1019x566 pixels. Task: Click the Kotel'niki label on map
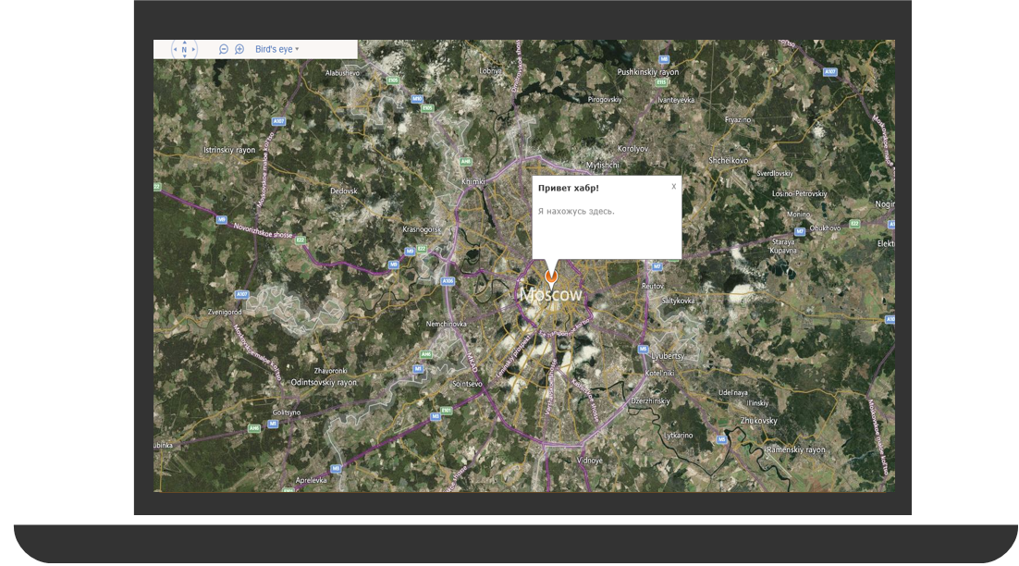click(x=659, y=373)
